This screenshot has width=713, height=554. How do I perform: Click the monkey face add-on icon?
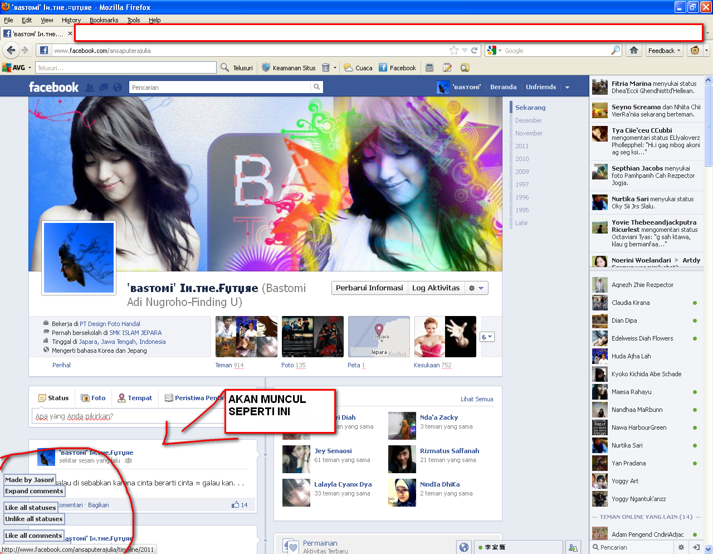695,50
